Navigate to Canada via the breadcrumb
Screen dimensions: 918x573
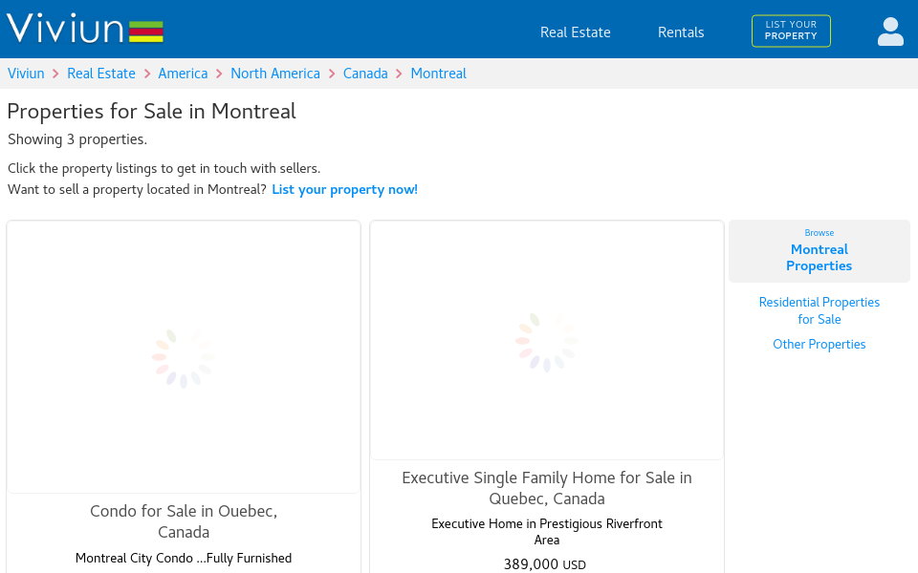tap(365, 74)
